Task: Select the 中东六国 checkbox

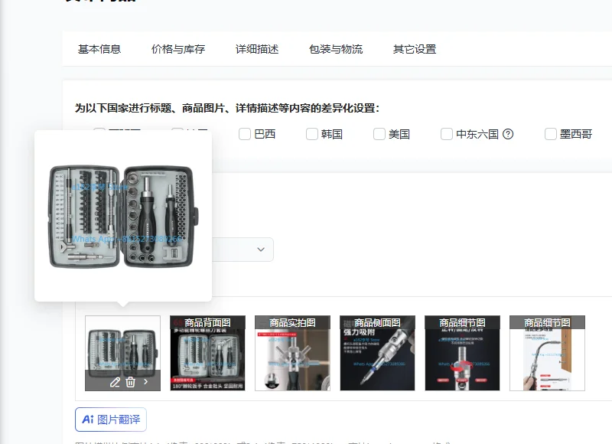Action: pyautogui.click(x=447, y=134)
